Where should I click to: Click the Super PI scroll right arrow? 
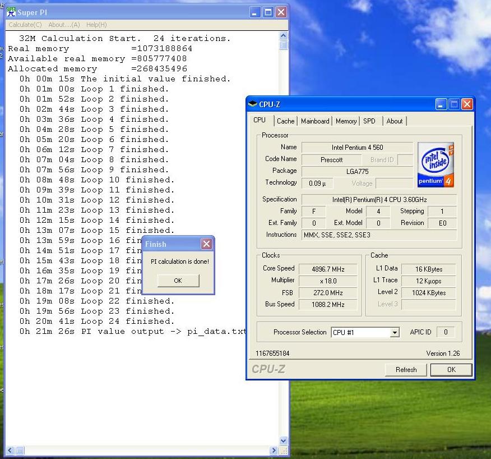click(x=274, y=451)
